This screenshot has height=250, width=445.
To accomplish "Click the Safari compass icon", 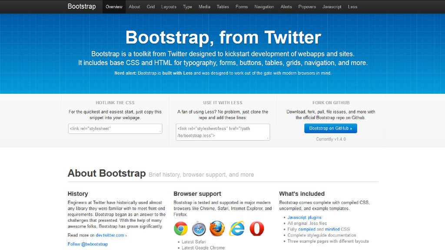I will [x=199, y=228].
